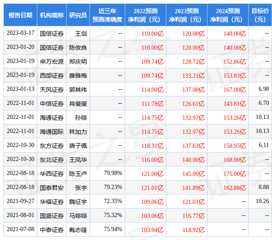Viewport: 272px width, 240px height.
Task: Select researcher 陈俊良
Action: click(x=78, y=48)
